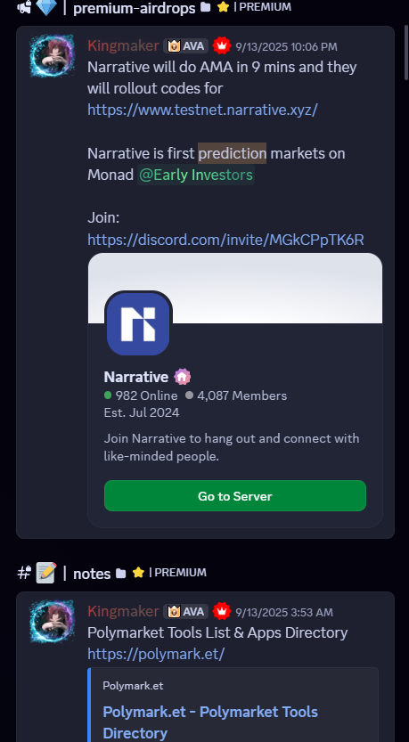Click the Go to Server button
This screenshot has width=409, height=742.
[x=235, y=496]
